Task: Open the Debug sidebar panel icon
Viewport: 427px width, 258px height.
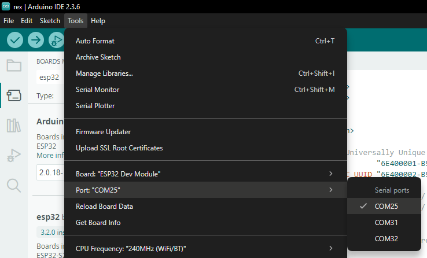Action: tap(14, 156)
